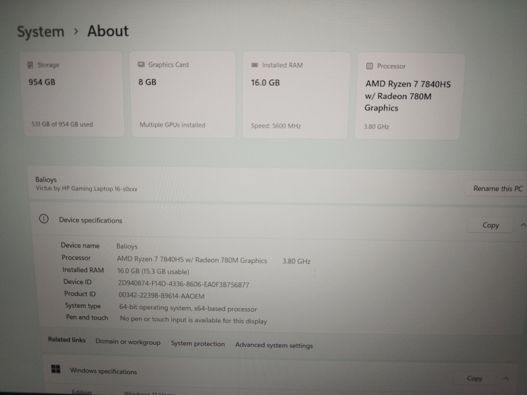Copy the Windows specifications

[x=474, y=379]
